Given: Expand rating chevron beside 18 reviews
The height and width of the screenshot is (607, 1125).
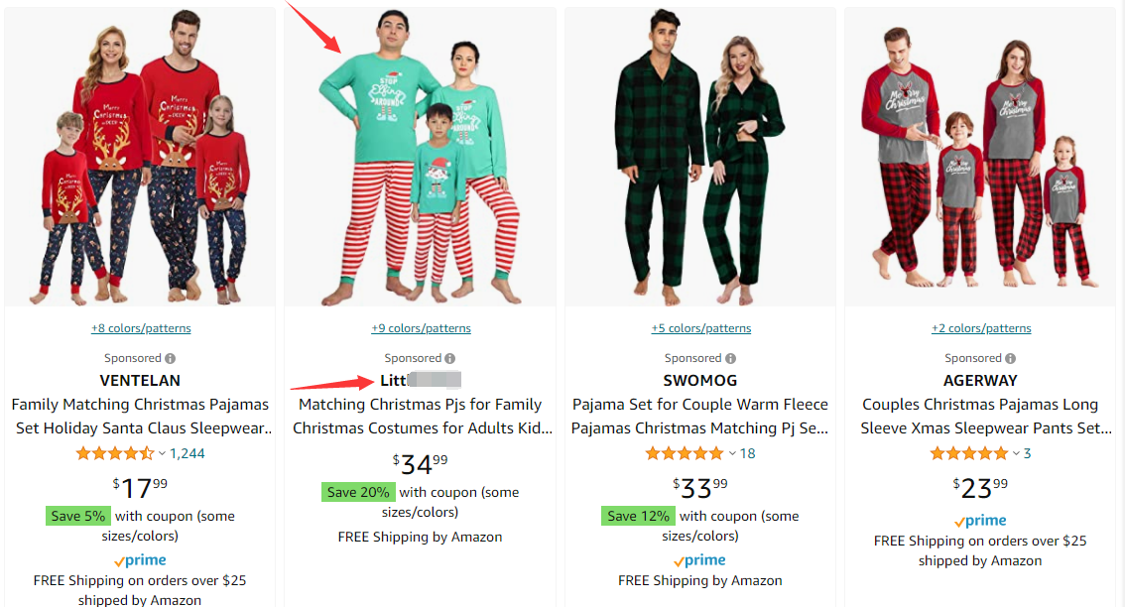Looking at the screenshot, I should click(733, 454).
